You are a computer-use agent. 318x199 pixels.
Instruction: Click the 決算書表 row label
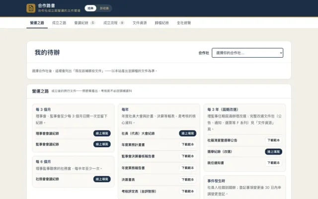tap(128, 180)
